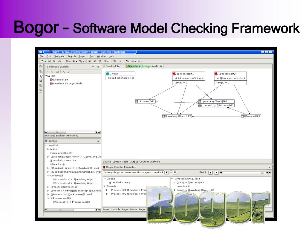Expand the MAIN() node in Outline
The height and width of the screenshot is (229, 306).
(x=48, y=149)
